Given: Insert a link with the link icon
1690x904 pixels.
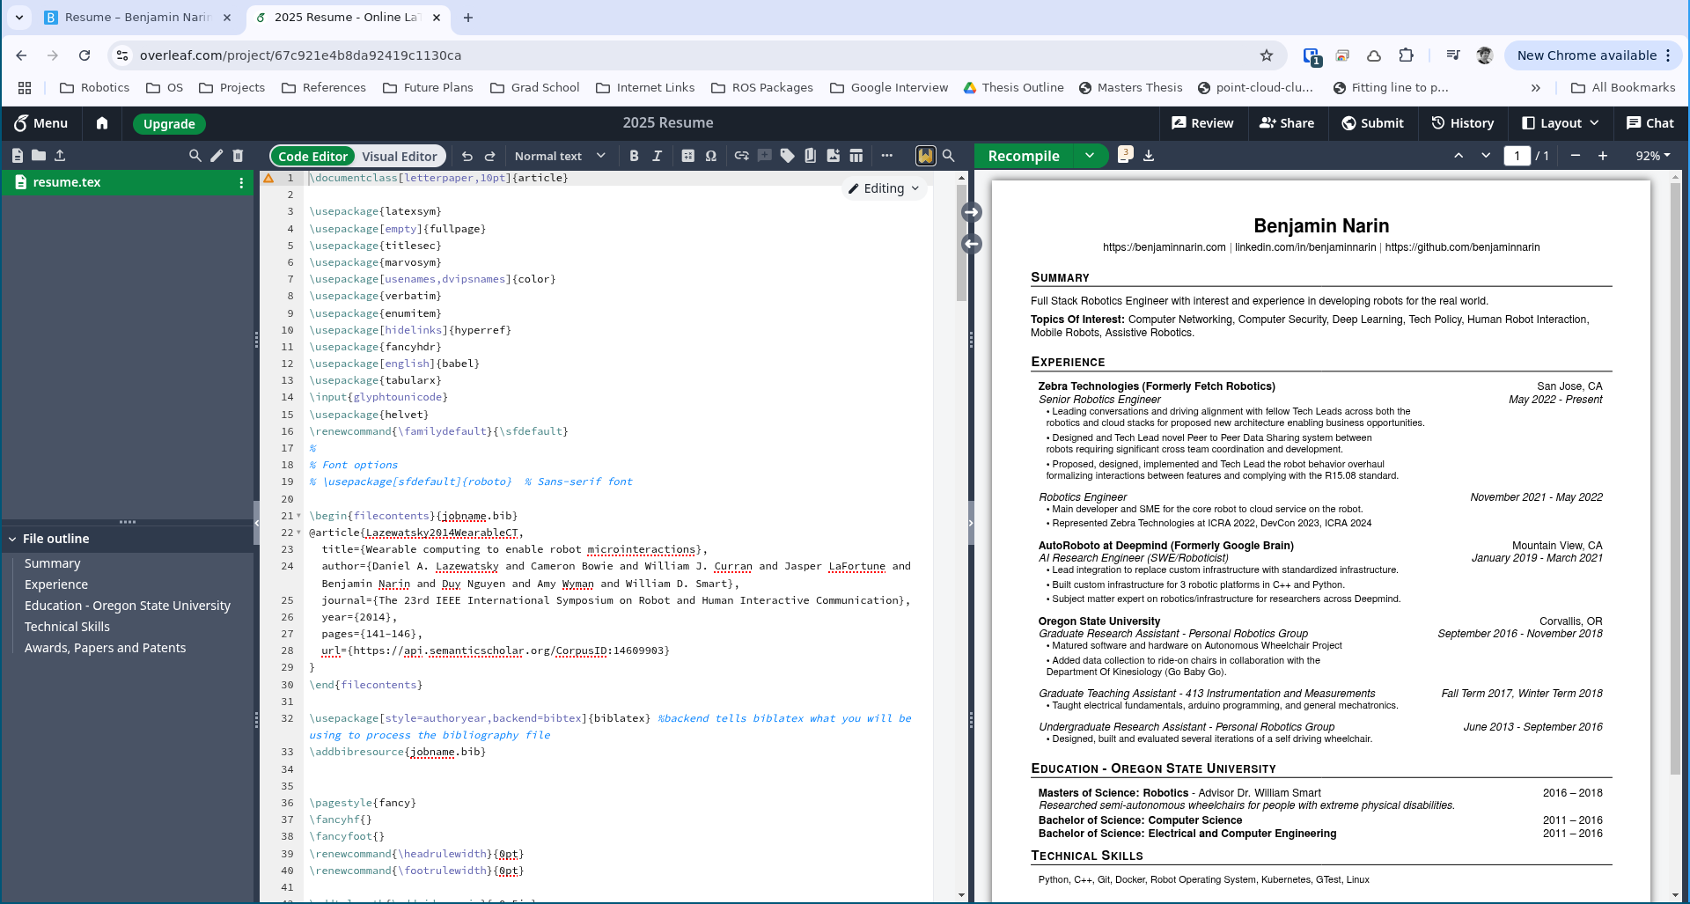Looking at the screenshot, I should click(741, 156).
